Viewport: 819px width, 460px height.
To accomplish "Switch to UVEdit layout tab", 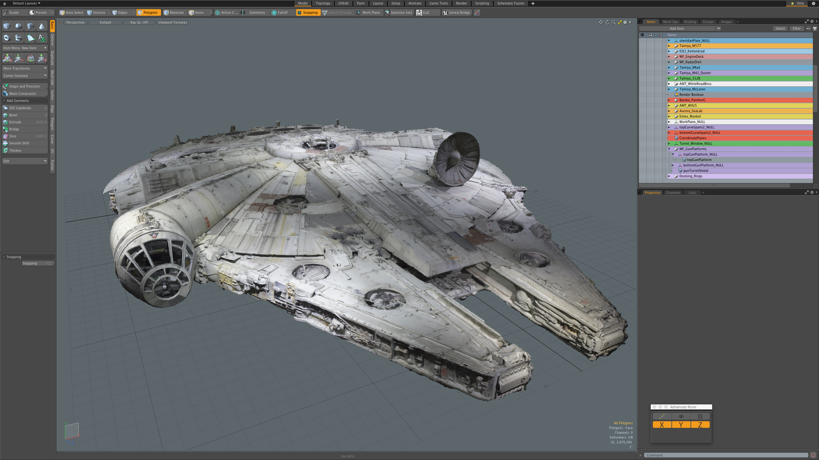I will point(343,3).
